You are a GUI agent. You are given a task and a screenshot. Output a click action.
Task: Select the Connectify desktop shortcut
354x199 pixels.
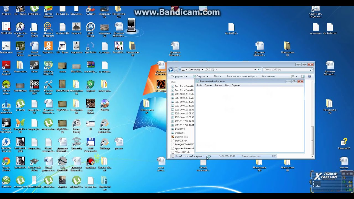[x=76, y=143]
